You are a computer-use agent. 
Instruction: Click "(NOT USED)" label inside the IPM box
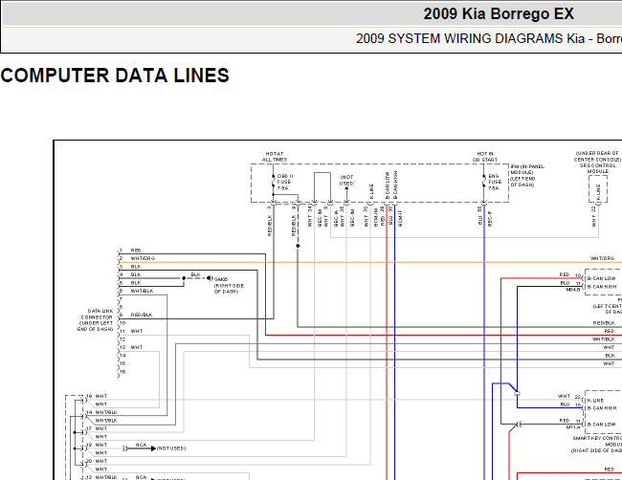346,181
